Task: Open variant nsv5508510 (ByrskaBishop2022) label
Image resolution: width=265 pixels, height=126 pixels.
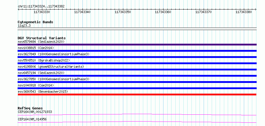Action: (x=44, y=60)
